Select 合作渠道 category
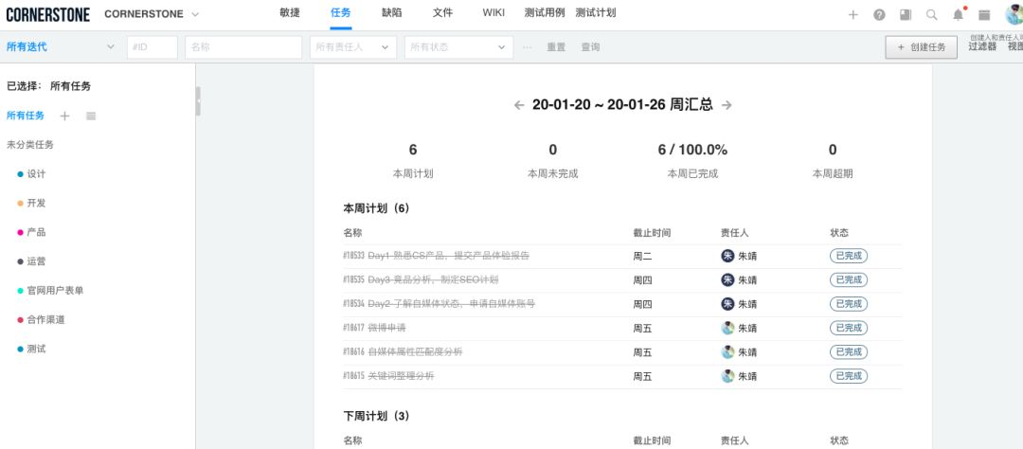The image size is (1023, 449). [x=45, y=320]
